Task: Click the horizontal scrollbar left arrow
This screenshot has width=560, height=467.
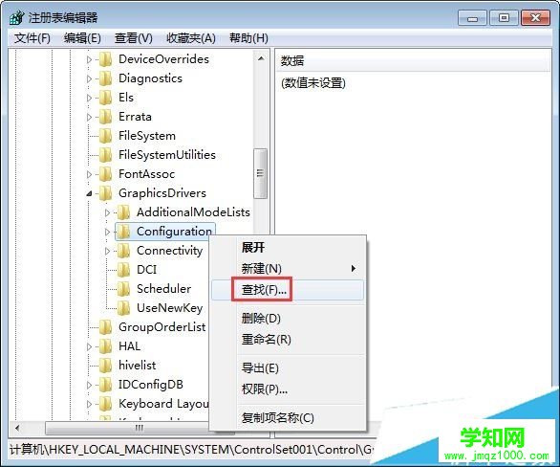Action: click(x=17, y=428)
